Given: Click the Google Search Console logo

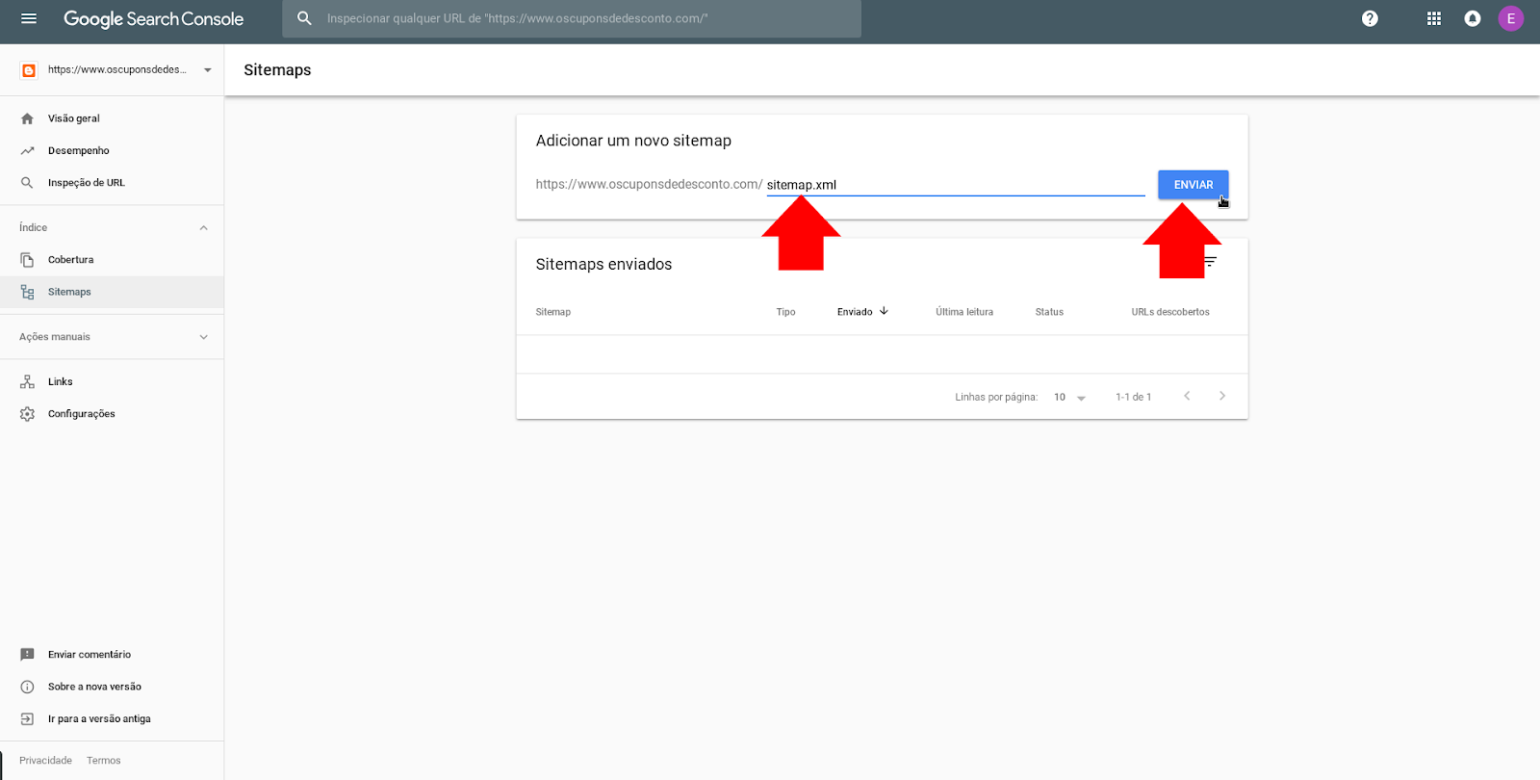Looking at the screenshot, I should pos(153,18).
